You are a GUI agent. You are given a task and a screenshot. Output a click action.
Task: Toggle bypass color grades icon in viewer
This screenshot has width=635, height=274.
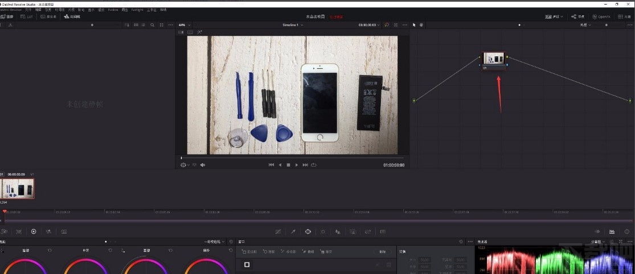click(387, 25)
